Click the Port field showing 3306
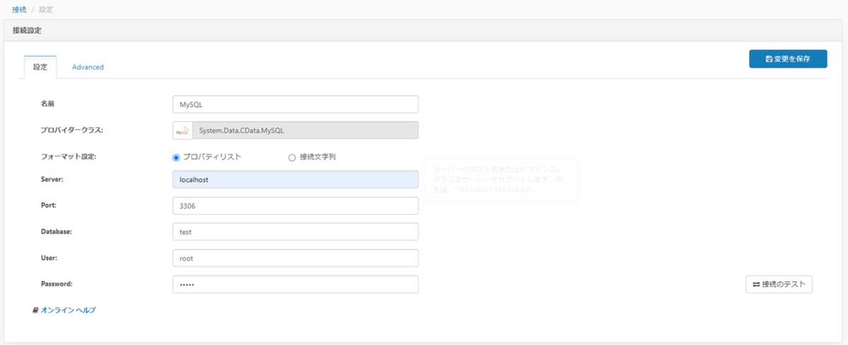Screen dimensions: 848x345 [x=295, y=206]
